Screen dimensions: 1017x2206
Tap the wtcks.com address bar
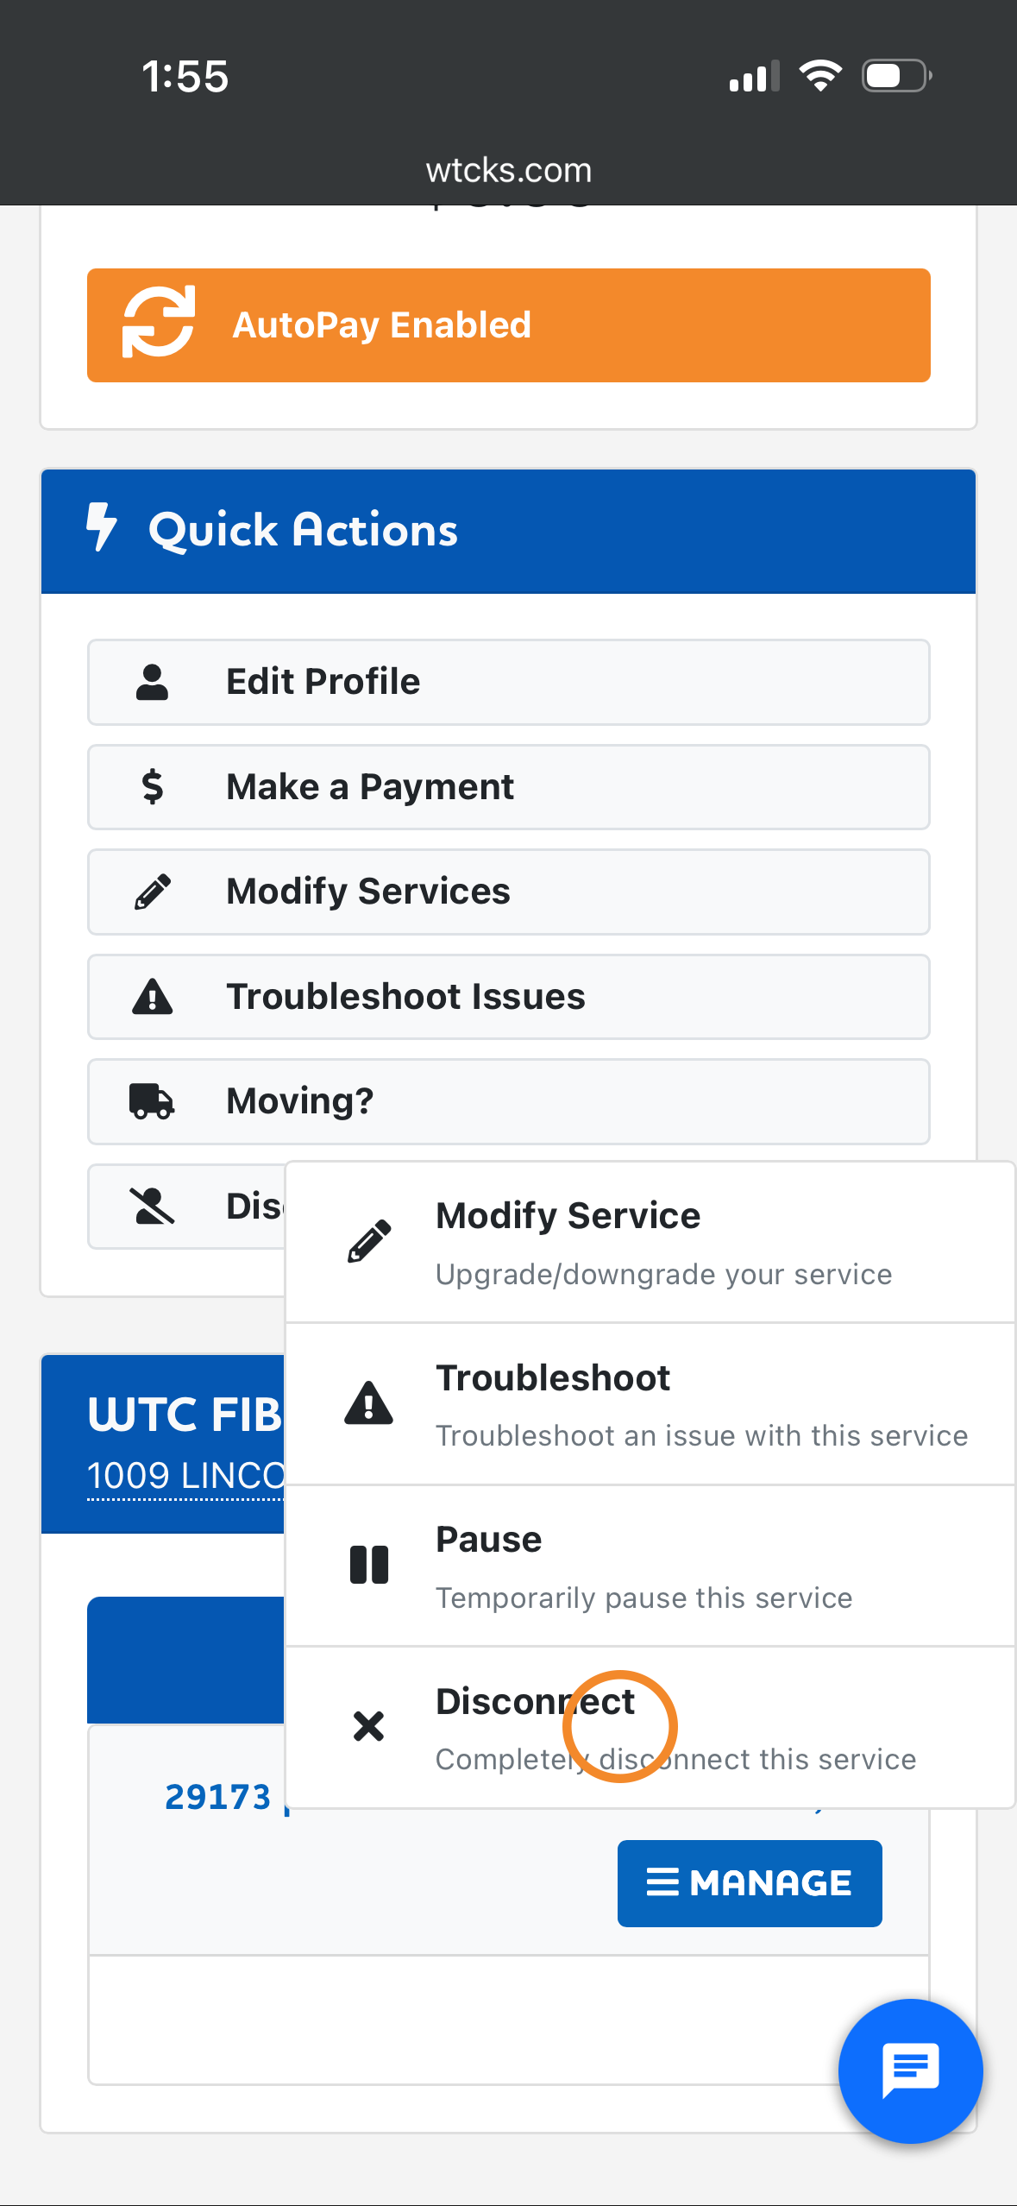point(508,170)
